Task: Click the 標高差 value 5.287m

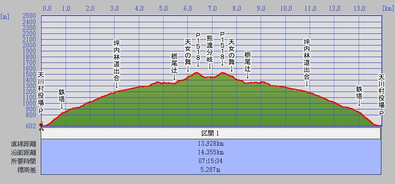Action: [211, 170]
